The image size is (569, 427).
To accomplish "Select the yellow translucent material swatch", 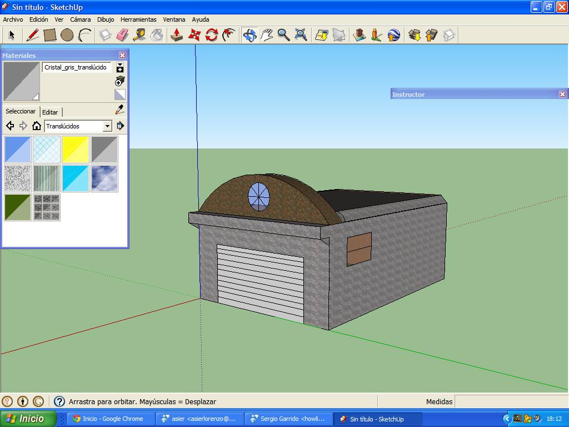I will click(76, 149).
